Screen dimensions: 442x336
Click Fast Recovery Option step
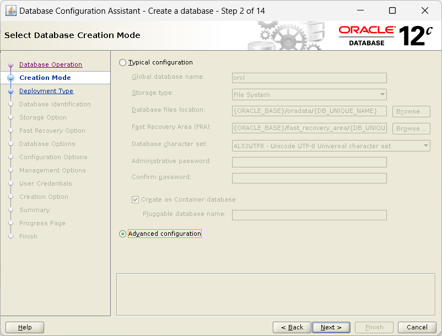52,131
